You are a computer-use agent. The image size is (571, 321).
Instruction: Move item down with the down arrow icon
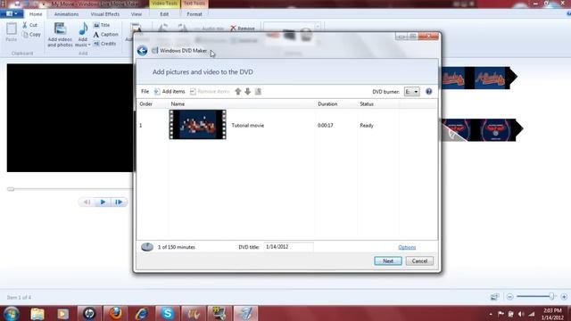click(248, 91)
